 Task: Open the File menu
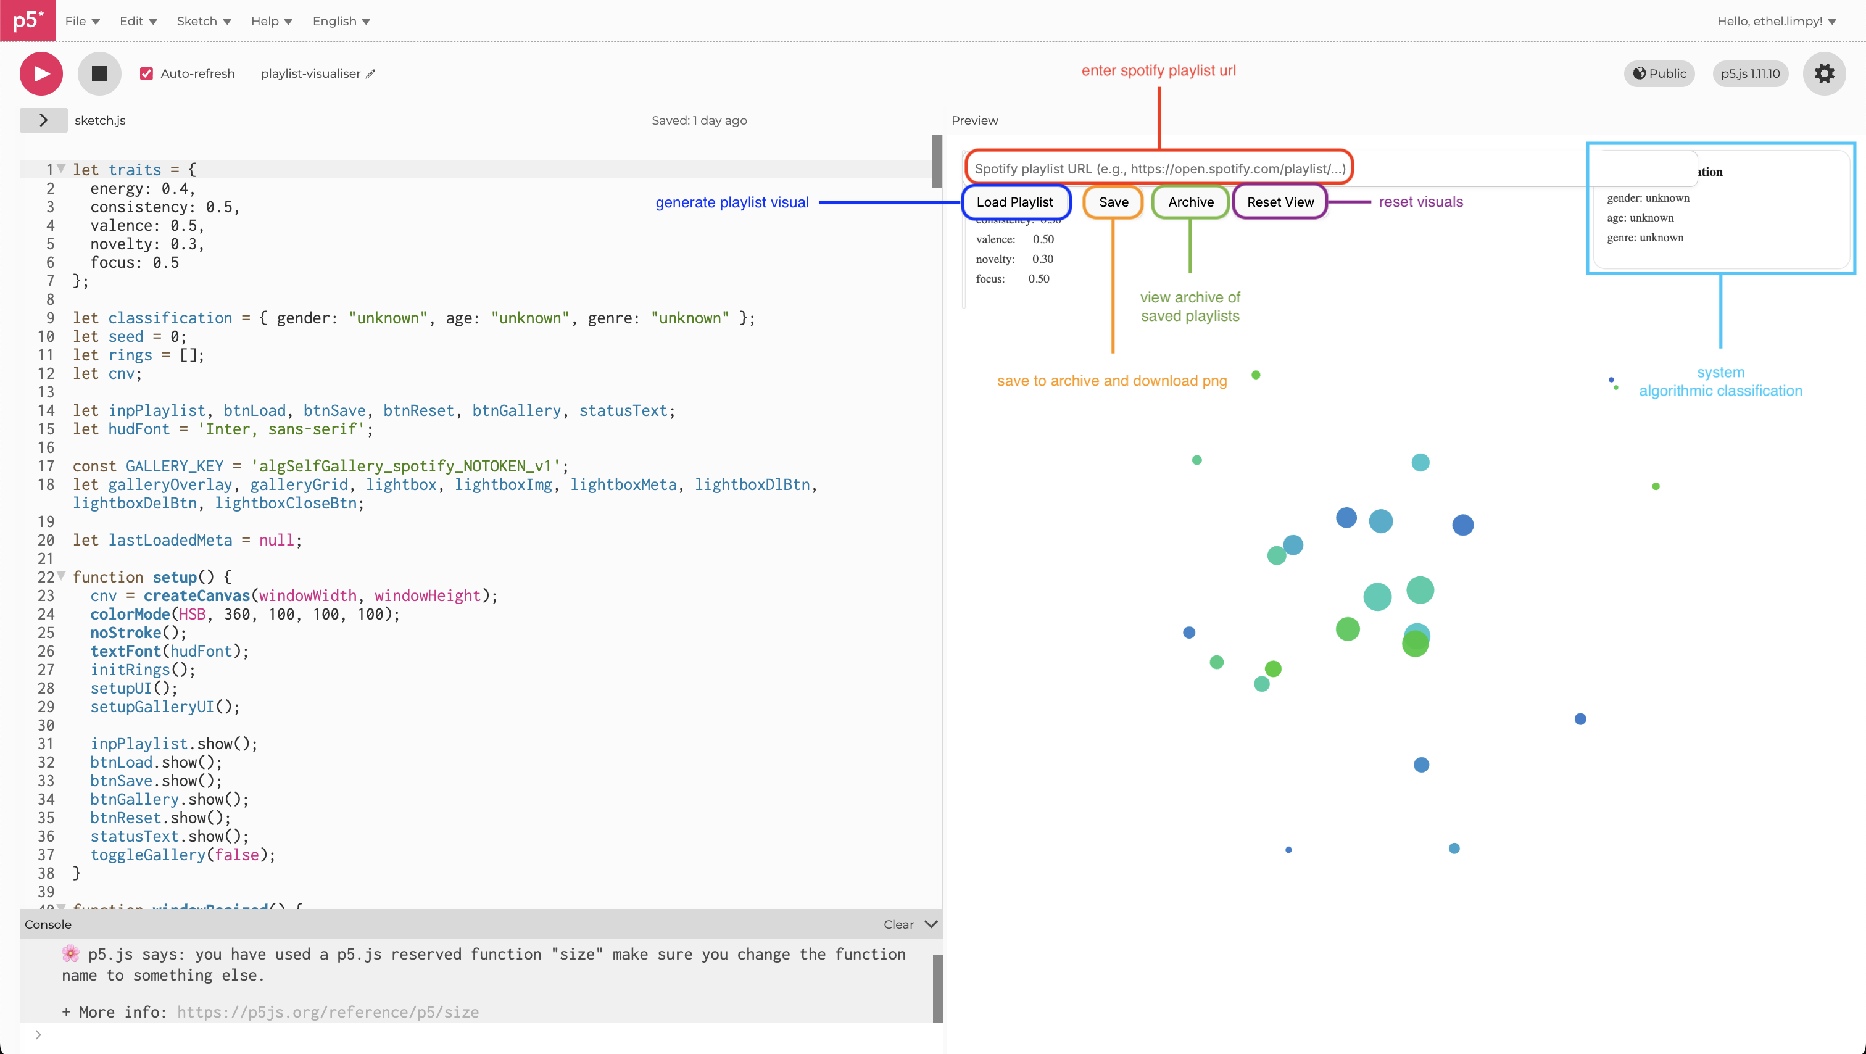[82, 21]
